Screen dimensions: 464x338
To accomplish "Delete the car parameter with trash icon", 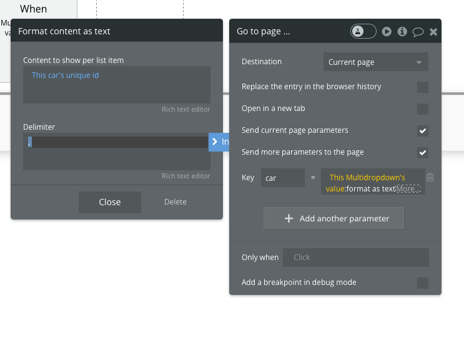I will tap(430, 177).
